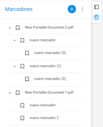Click bookmark icon beside nuevo marcador (3)
Screen dimensions: 103x127
[x=27, y=53]
